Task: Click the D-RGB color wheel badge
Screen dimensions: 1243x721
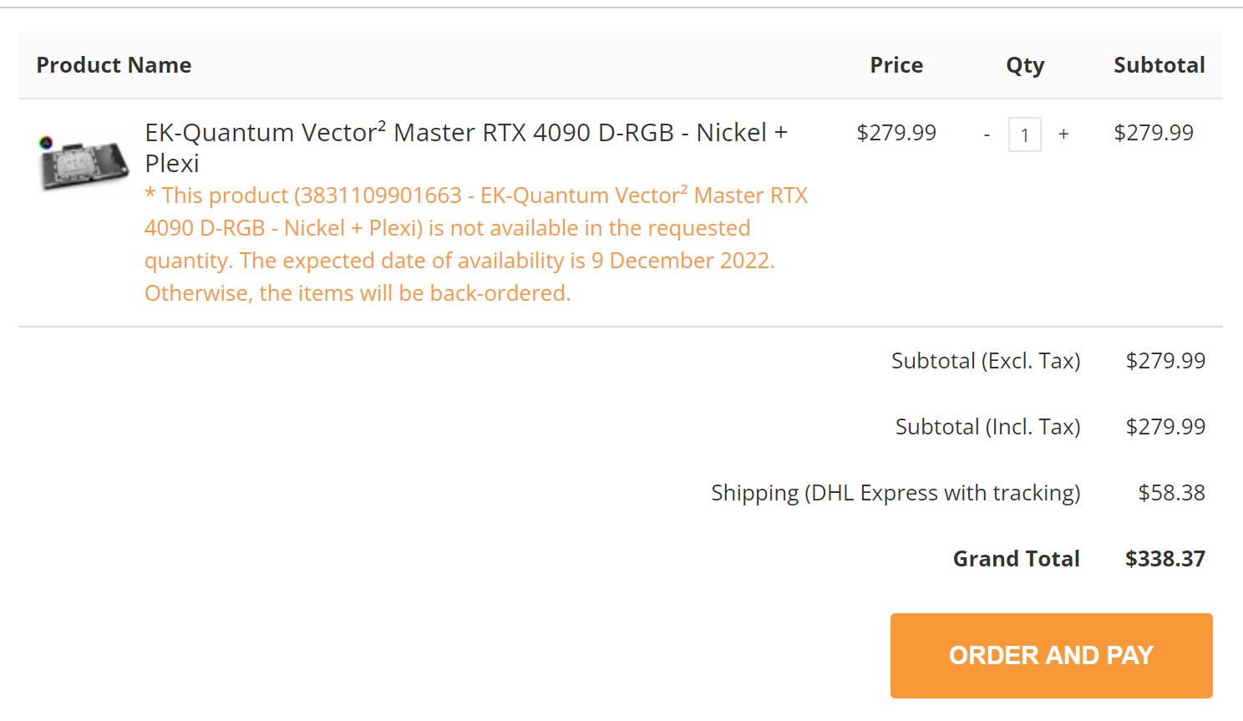Action: pos(47,142)
